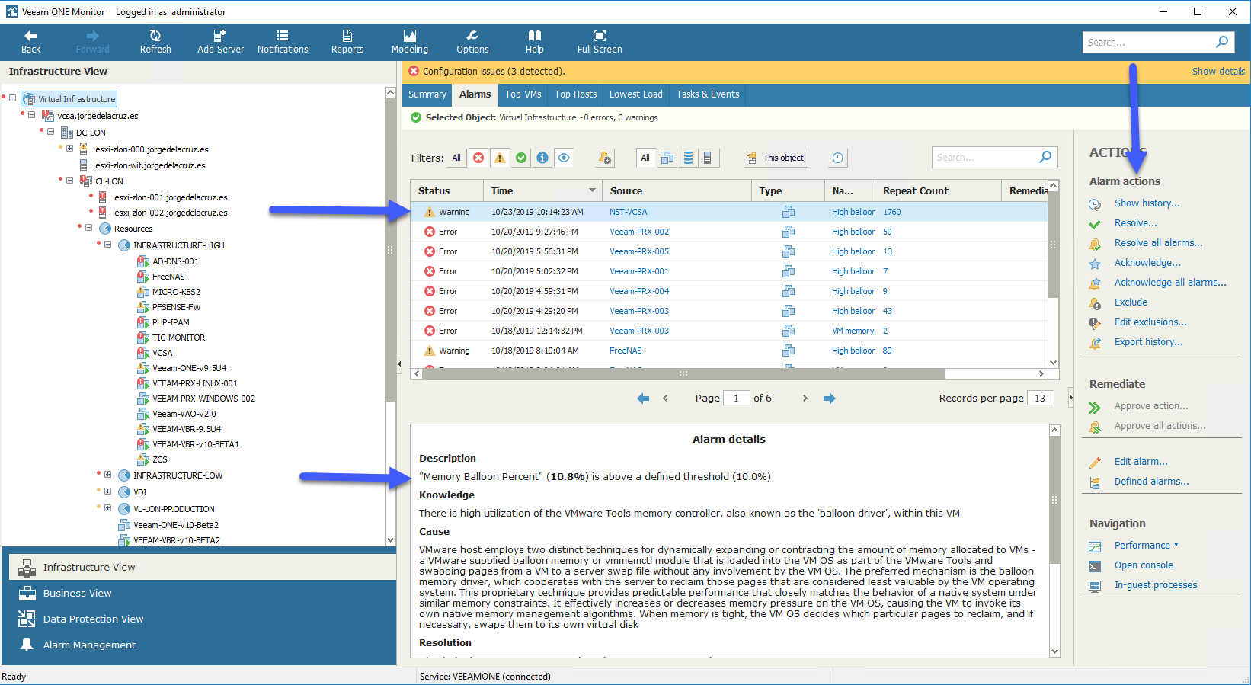Image resolution: width=1251 pixels, height=685 pixels.
Task: Open the Top Hosts tab
Action: point(575,94)
